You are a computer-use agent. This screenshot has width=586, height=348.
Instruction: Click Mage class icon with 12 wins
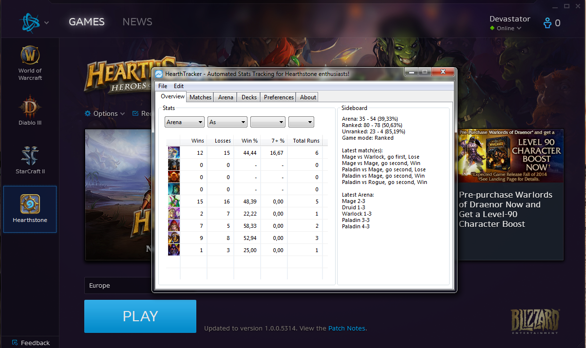pyautogui.click(x=174, y=152)
